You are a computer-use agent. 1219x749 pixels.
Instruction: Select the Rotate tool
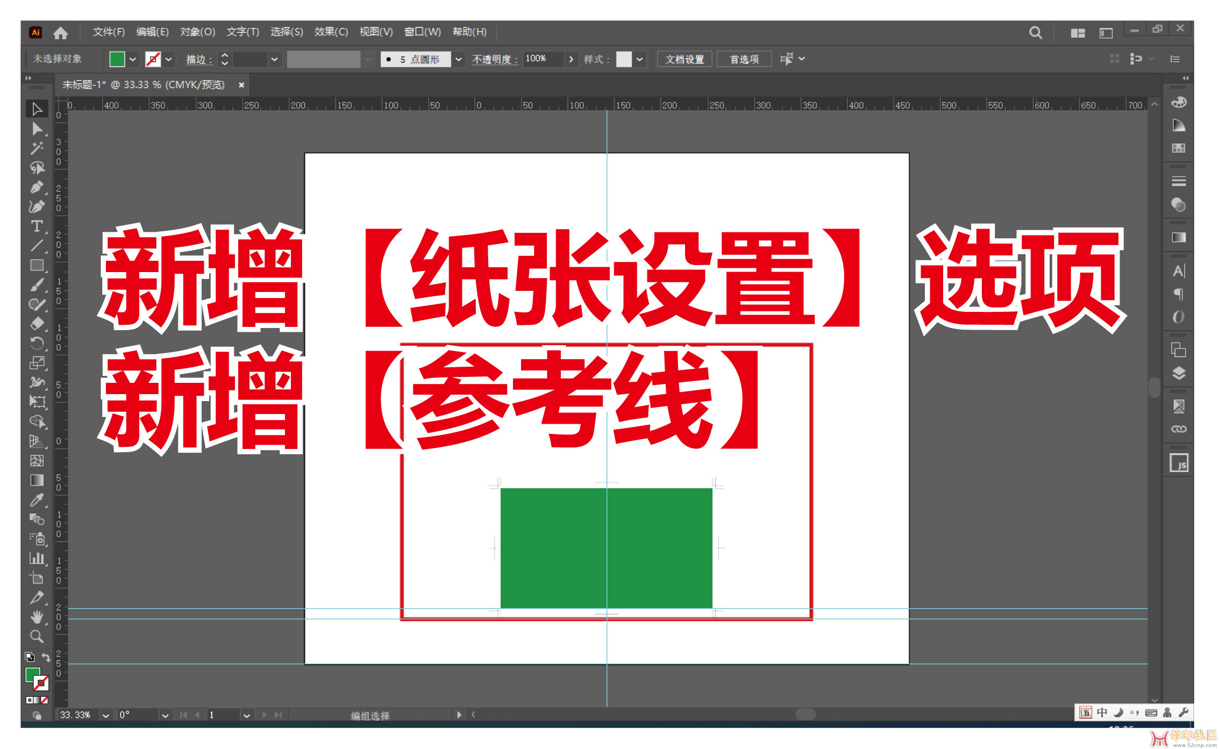tap(37, 343)
